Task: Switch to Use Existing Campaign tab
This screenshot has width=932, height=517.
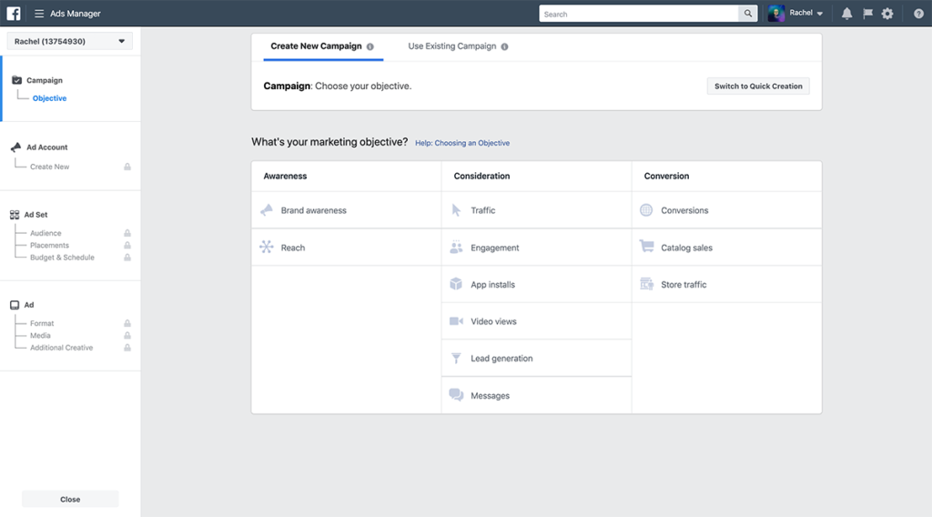Action: point(452,46)
